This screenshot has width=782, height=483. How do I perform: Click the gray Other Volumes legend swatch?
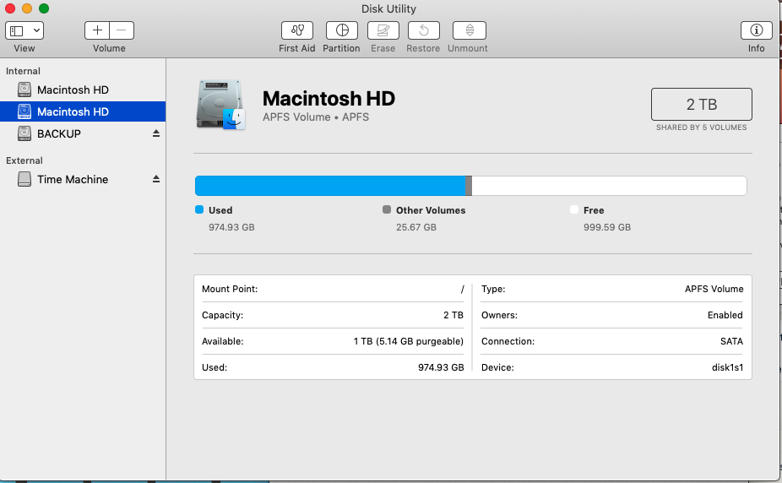[x=387, y=210]
